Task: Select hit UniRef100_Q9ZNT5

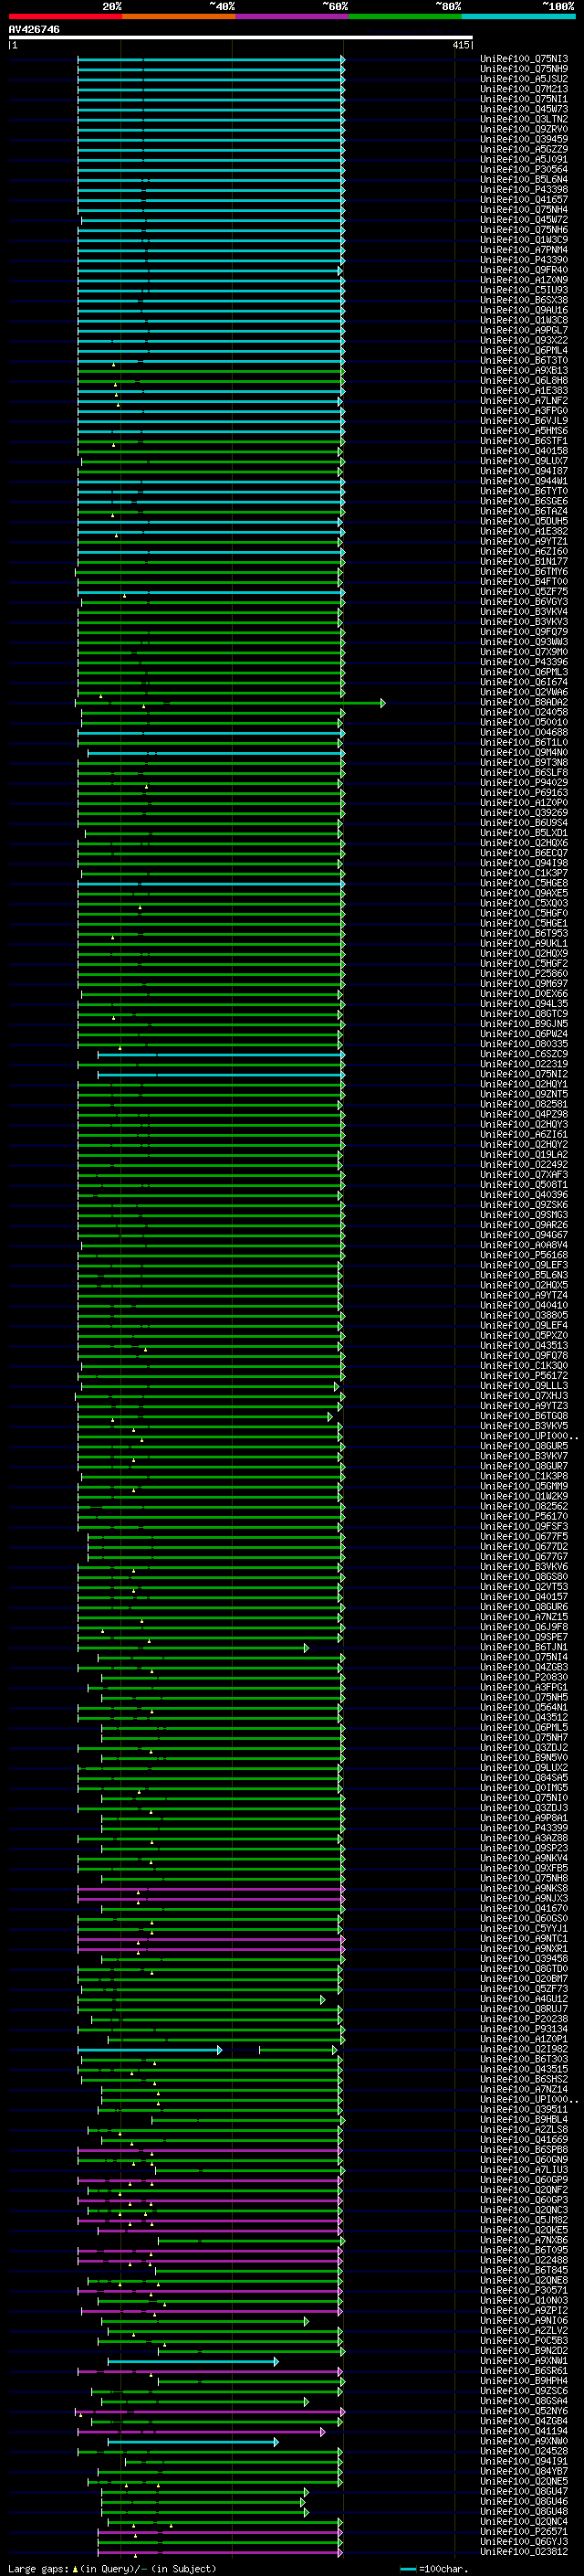Action: pos(524,1094)
